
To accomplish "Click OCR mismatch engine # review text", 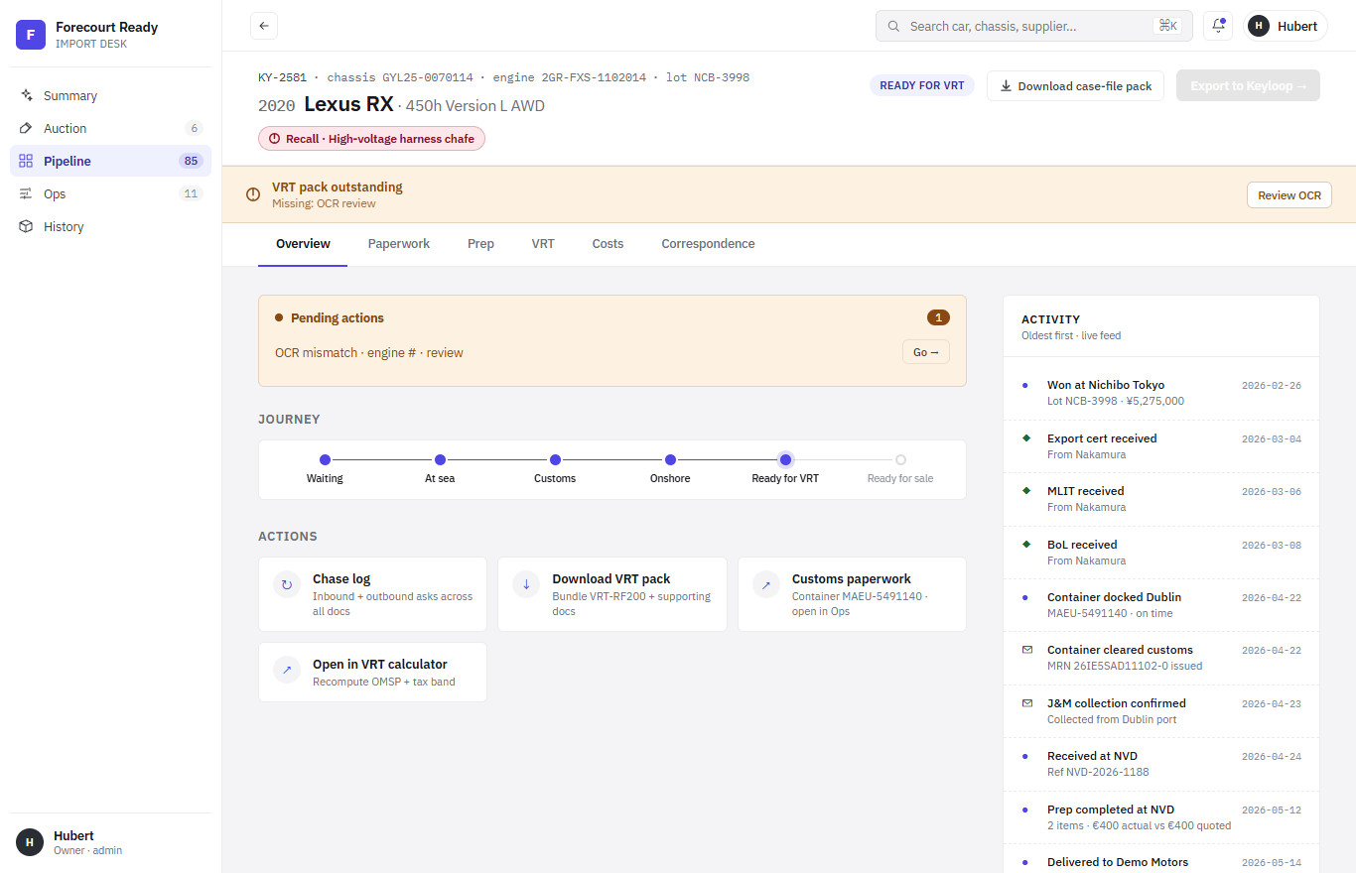I will click(369, 352).
